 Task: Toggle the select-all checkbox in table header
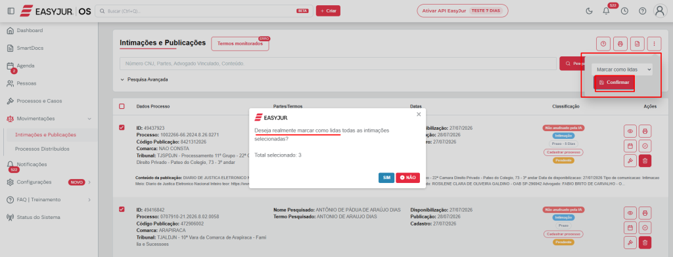(x=122, y=106)
